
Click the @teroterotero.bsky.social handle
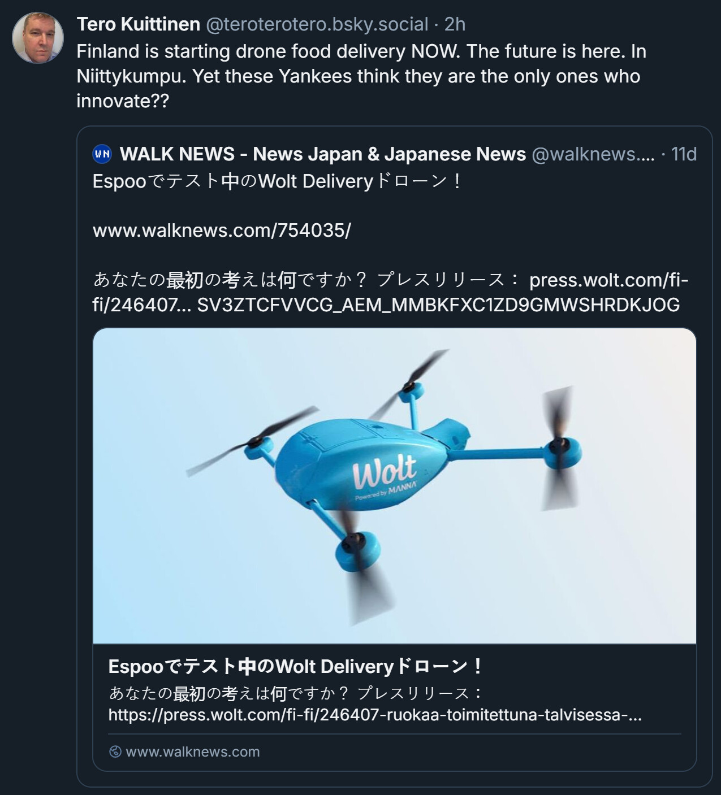pyautogui.click(x=317, y=24)
